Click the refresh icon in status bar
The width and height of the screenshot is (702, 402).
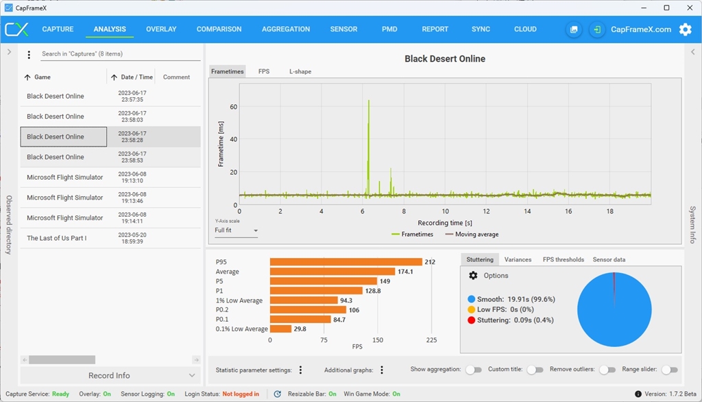[x=278, y=394]
